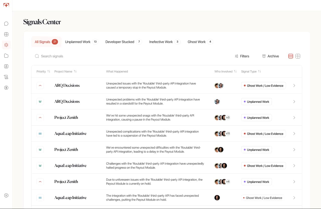Viewport: 321px width, 209px height.
Task: Click the magnifier icon in the search bar
Action: 37,56
